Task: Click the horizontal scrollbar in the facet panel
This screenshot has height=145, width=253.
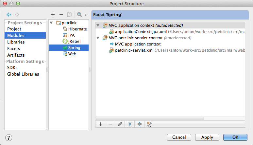Action: coord(150,118)
